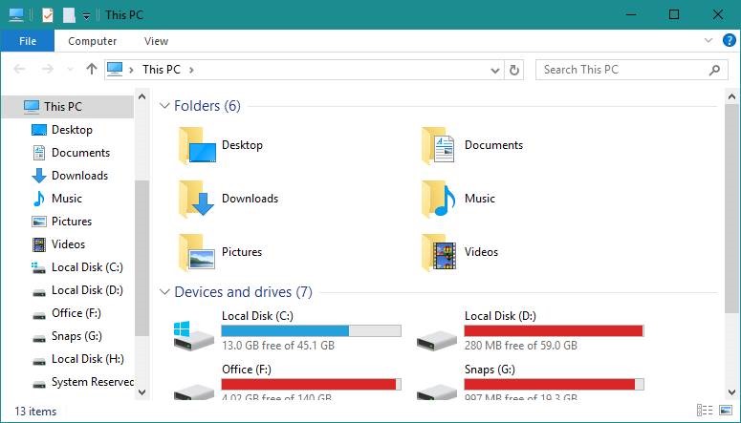This screenshot has height=423, width=741.
Task: Click This PC in the address path
Action: [162, 70]
